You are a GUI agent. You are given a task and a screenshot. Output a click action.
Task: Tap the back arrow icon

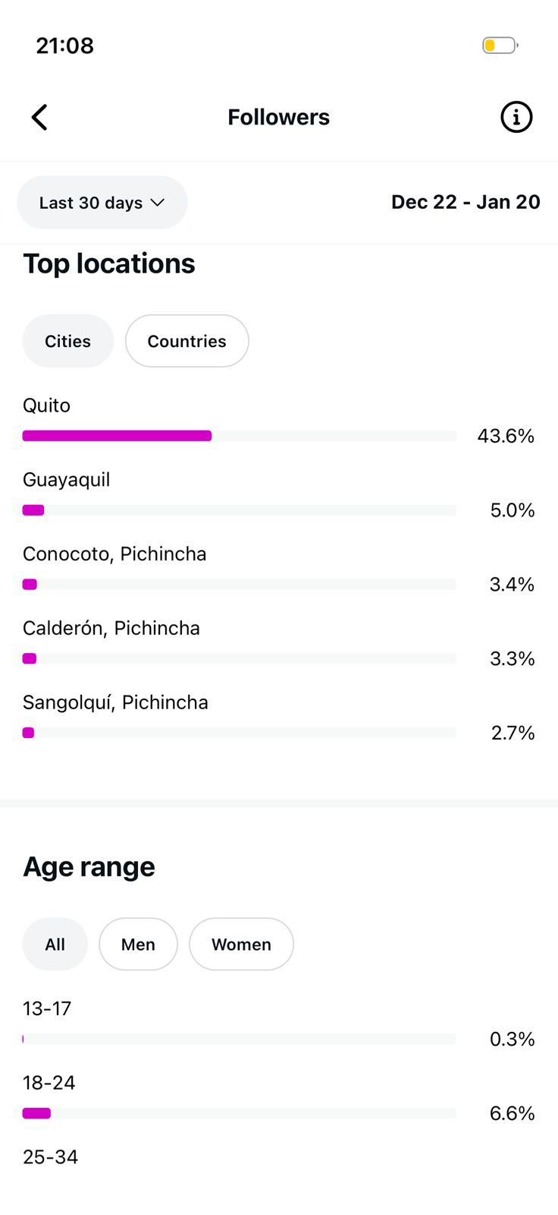click(39, 117)
